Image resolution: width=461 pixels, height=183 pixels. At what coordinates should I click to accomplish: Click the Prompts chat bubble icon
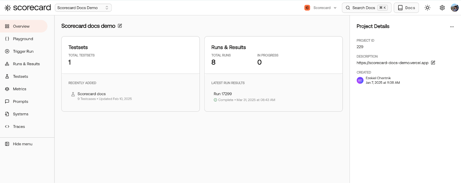pyautogui.click(x=7, y=102)
